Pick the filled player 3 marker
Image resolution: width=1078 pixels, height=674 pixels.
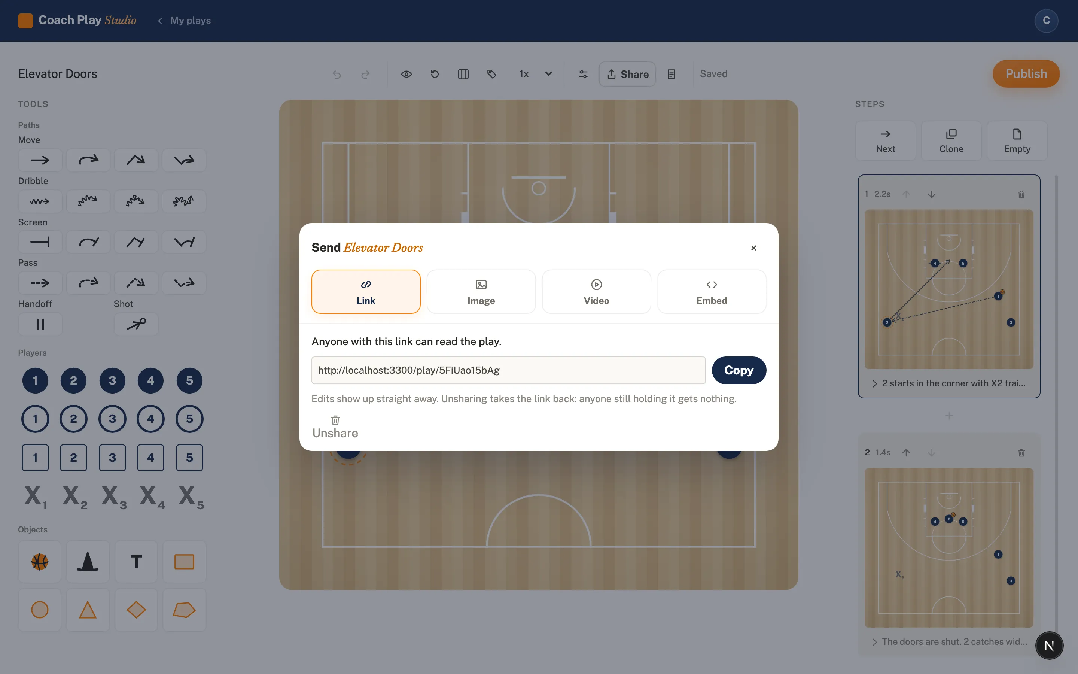click(x=112, y=380)
